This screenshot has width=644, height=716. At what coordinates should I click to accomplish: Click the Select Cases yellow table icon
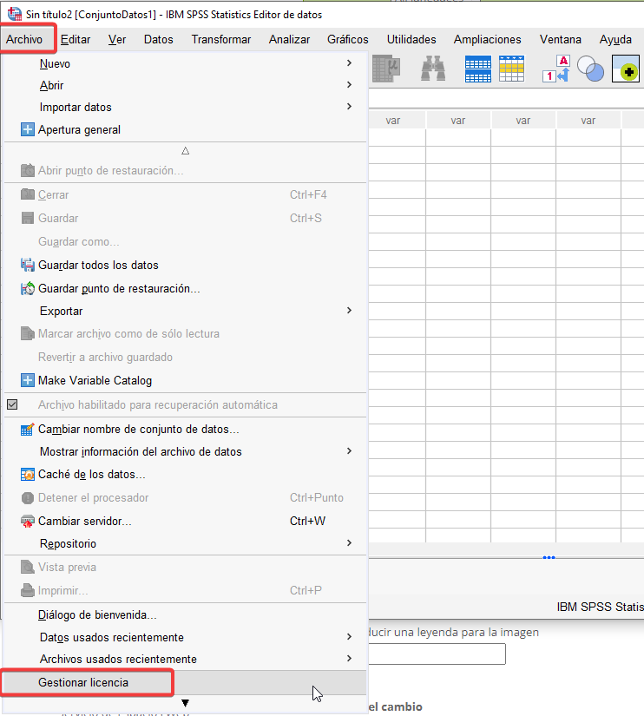pyautogui.click(x=511, y=69)
